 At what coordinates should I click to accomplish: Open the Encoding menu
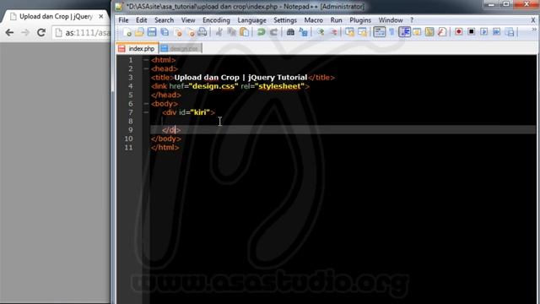216,20
